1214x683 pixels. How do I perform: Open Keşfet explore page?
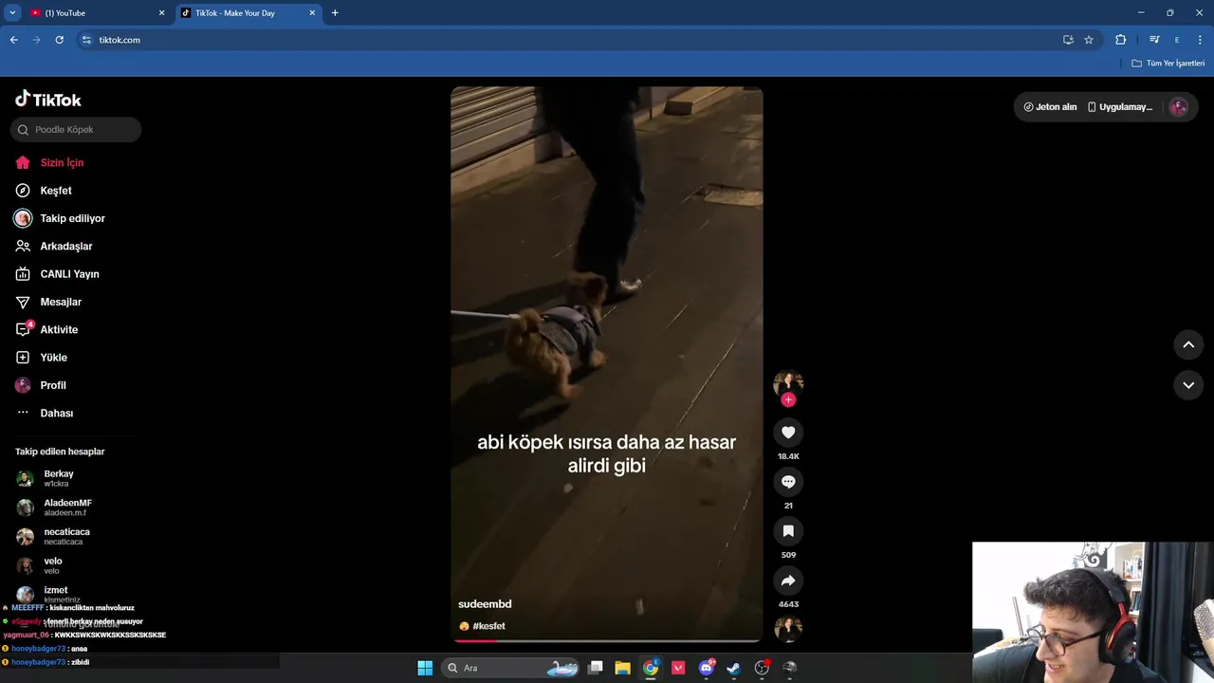click(44, 191)
